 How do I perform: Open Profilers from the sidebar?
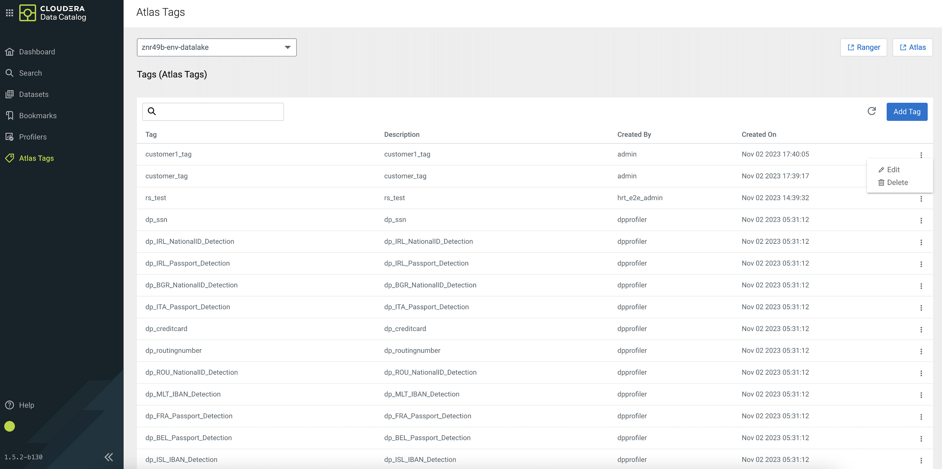click(33, 137)
